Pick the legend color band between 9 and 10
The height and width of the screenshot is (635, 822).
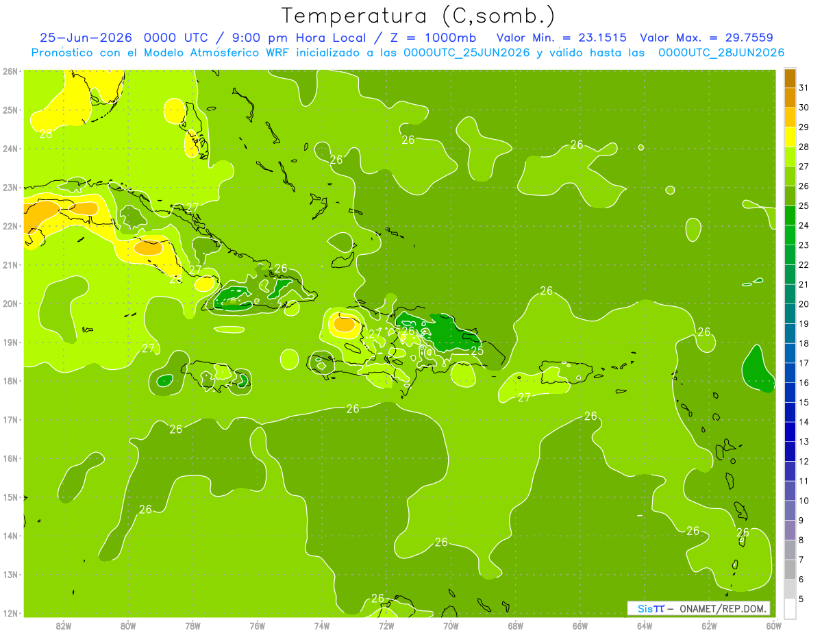click(790, 511)
